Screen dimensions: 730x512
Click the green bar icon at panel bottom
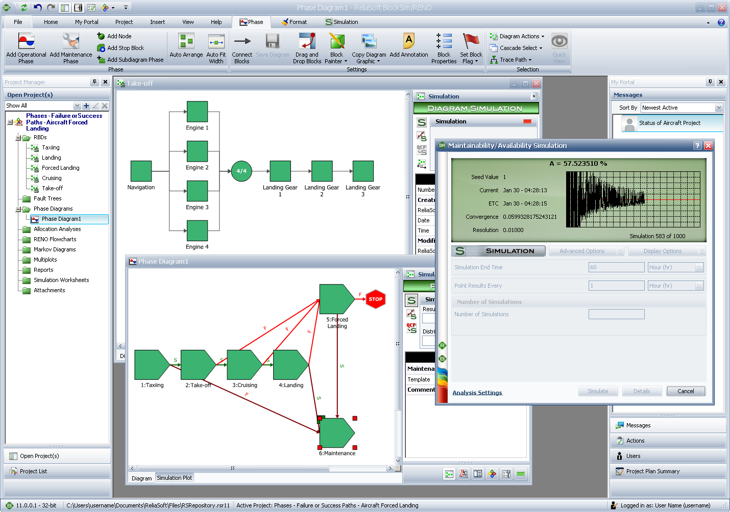[521, 474]
